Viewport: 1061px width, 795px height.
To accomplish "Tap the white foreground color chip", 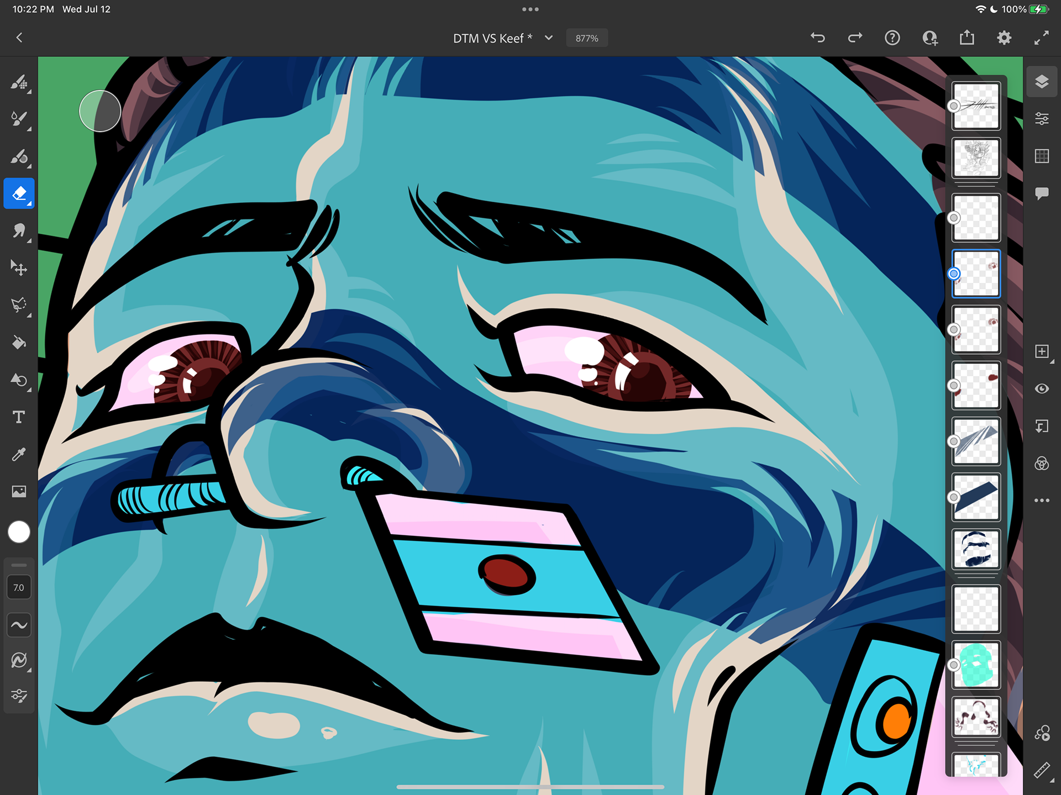I will 19,531.
